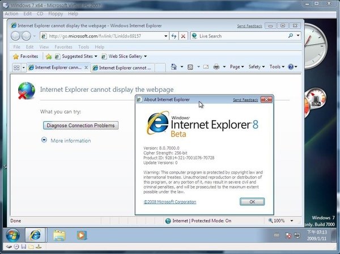
Task: Open the command bar Tools menu
Action: pos(277,67)
